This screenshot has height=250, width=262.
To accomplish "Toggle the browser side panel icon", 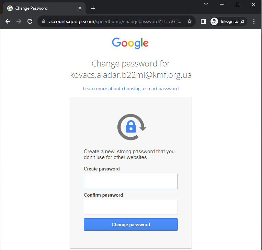I will [203, 21].
